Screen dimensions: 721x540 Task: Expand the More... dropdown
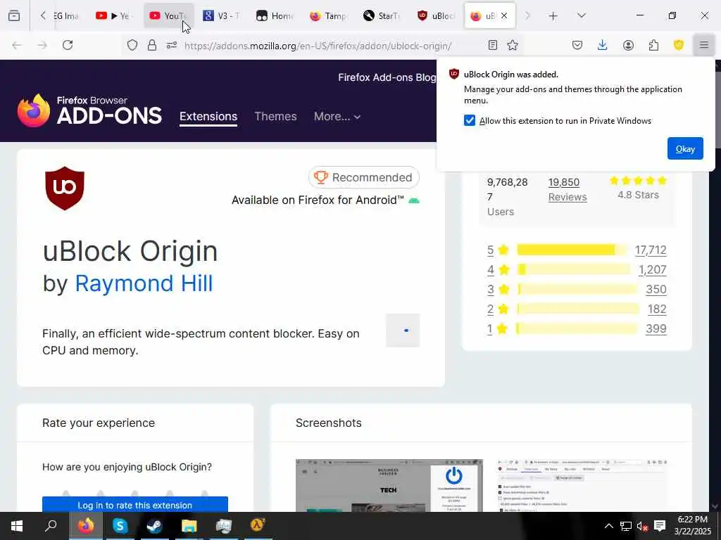coord(337,116)
